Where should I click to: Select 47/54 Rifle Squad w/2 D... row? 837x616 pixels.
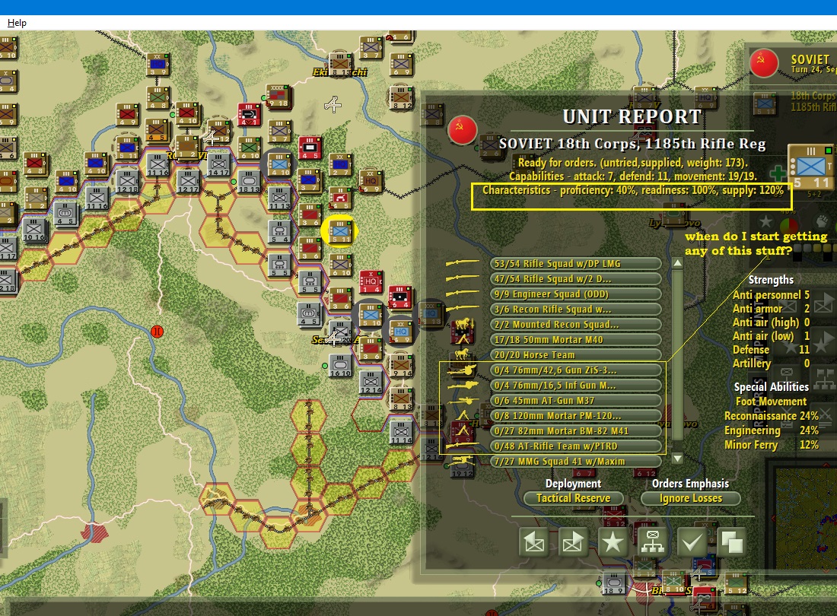[576, 278]
